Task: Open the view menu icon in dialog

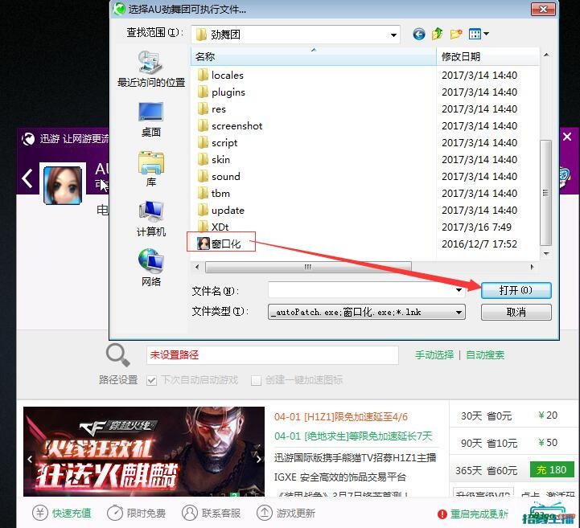Action: pos(479,34)
